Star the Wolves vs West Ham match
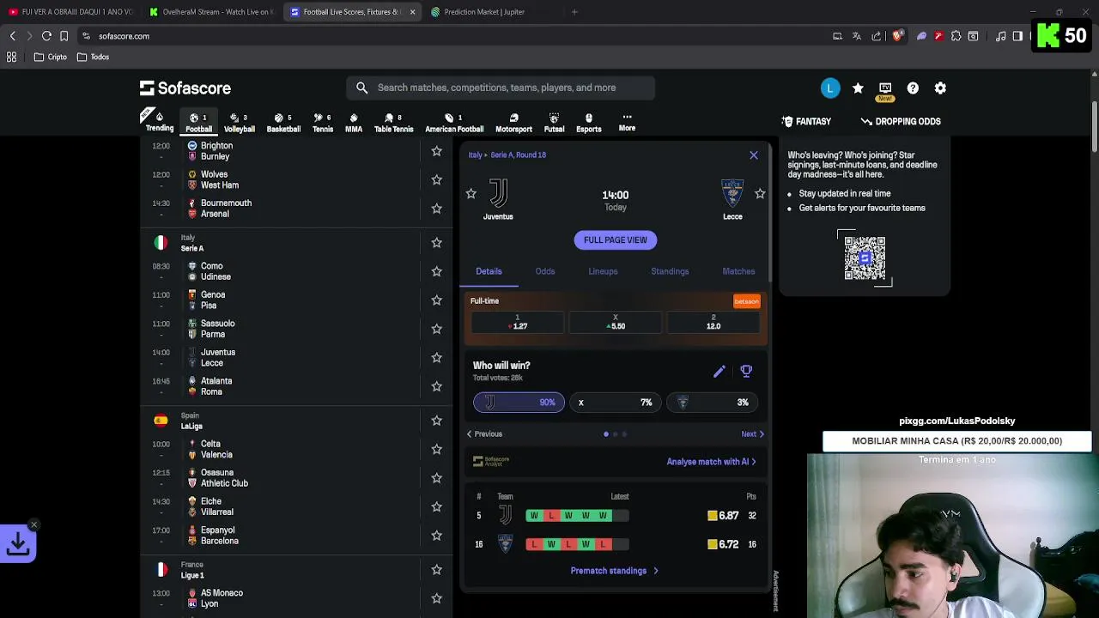The image size is (1099, 618). [x=436, y=179]
